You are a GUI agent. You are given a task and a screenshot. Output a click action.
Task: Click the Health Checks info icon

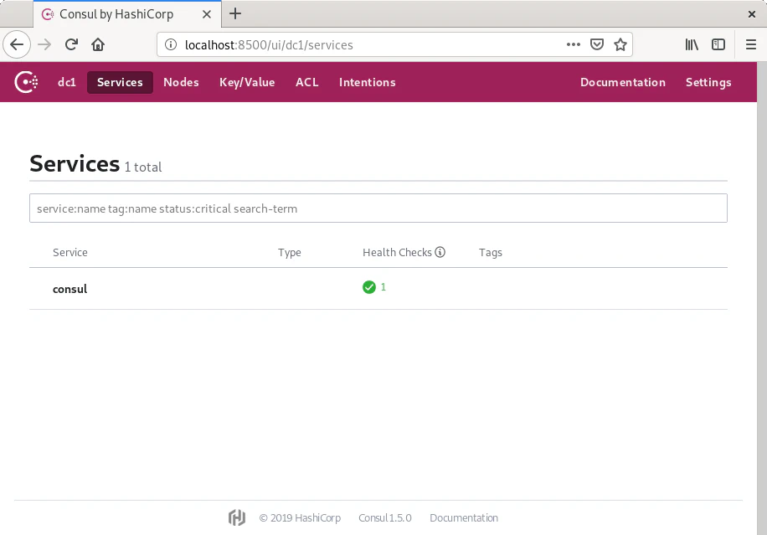tap(440, 252)
